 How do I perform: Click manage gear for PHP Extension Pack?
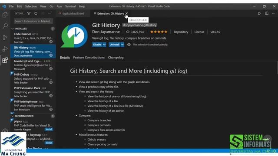pos(51,96)
